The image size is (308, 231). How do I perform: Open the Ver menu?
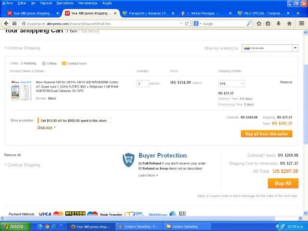click(x=33, y=3)
